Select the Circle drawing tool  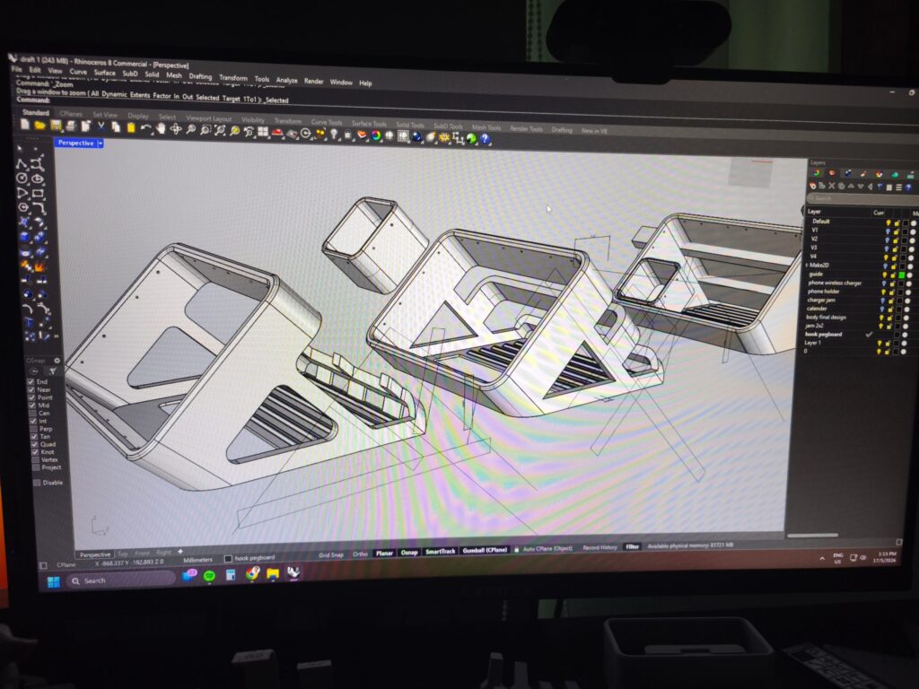[x=22, y=179]
